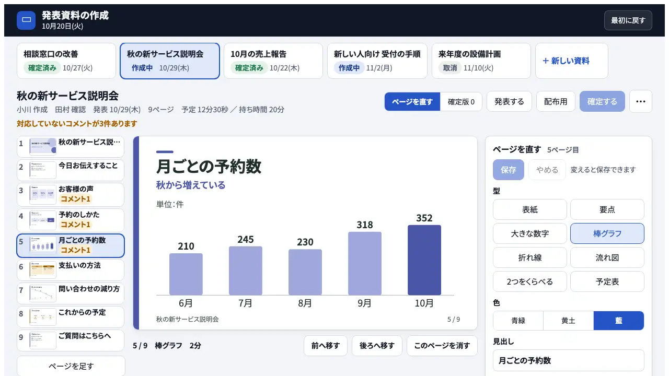This screenshot has width=669, height=376.
Task: Select page 3 お客様の声
Action: point(71,194)
